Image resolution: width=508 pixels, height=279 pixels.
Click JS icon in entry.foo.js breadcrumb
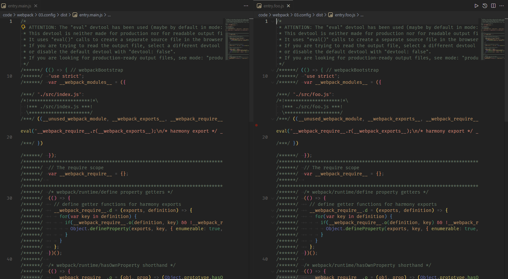tap(331, 15)
